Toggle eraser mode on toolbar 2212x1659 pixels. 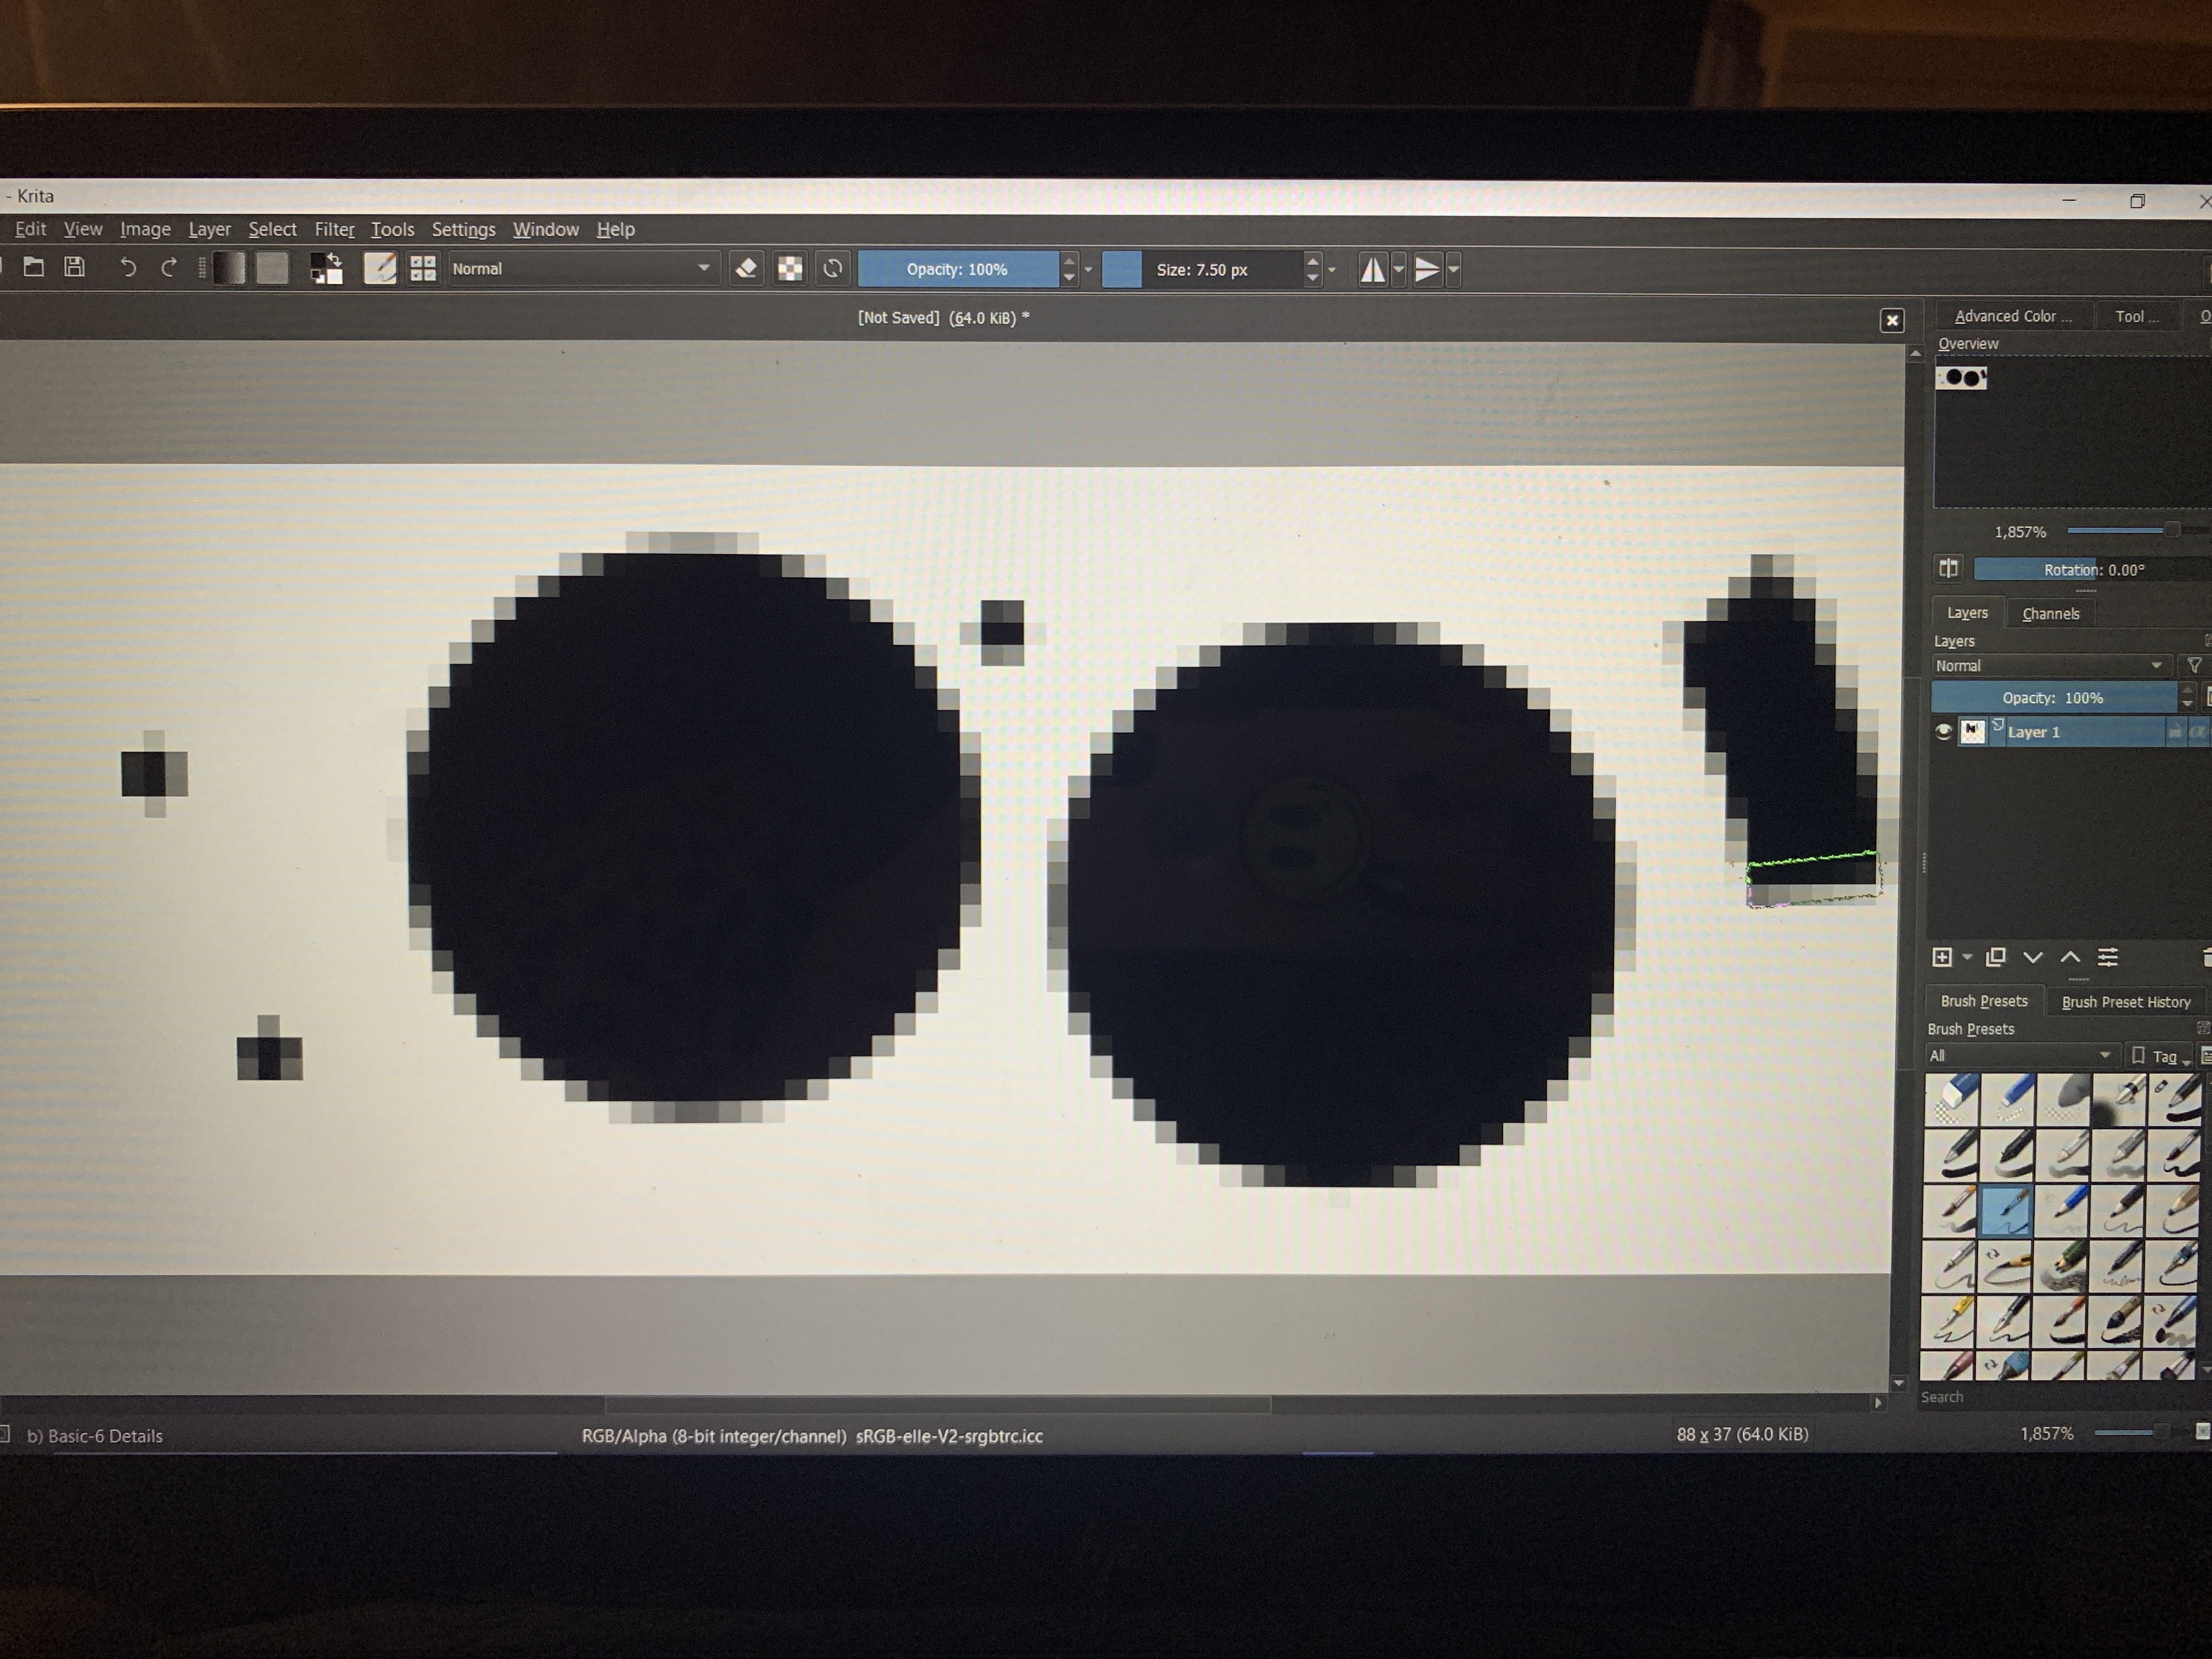click(746, 268)
